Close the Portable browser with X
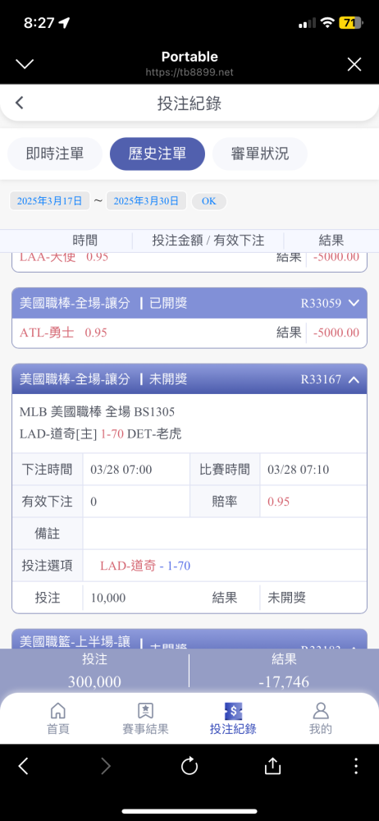The image size is (379, 821). click(354, 64)
